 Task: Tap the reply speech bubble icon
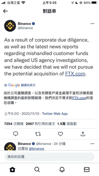16,134
